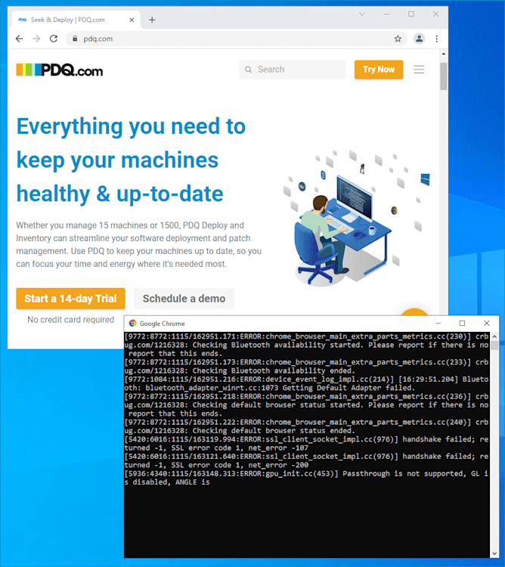Screen dimensions: 505x567
Task: Click the PDQ.com logo
Action: [x=59, y=70]
